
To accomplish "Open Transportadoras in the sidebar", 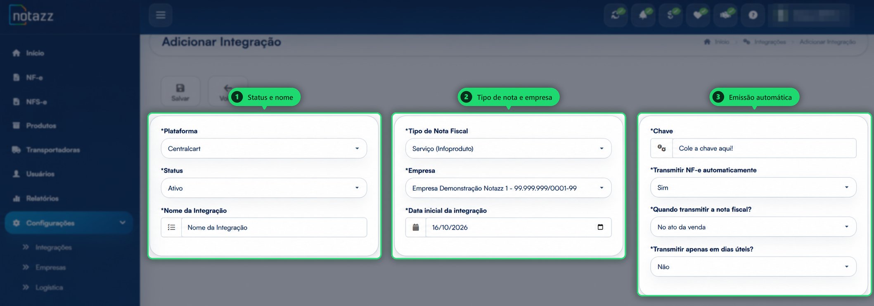I will [x=46, y=150].
